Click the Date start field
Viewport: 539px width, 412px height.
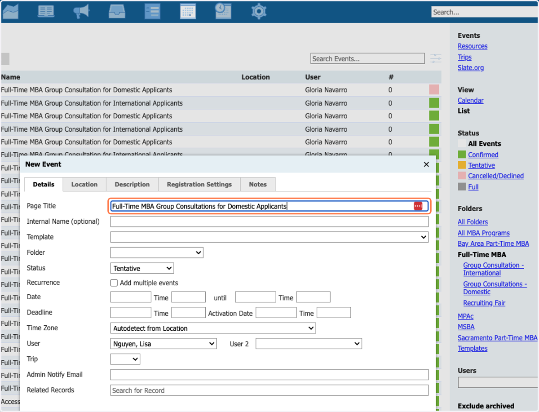pos(131,297)
